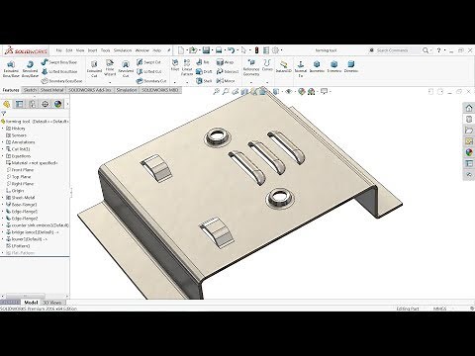Screen dimensions: 475x356
Task: Expand the Edge-Flange2 feature node
Action: click(3, 219)
